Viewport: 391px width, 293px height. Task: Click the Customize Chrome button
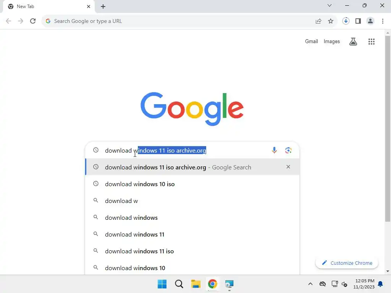(347, 263)
